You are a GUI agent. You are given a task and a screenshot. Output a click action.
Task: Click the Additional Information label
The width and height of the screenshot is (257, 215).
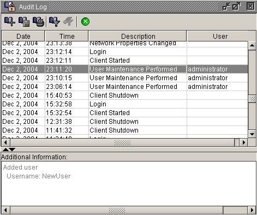coord(34,157)
